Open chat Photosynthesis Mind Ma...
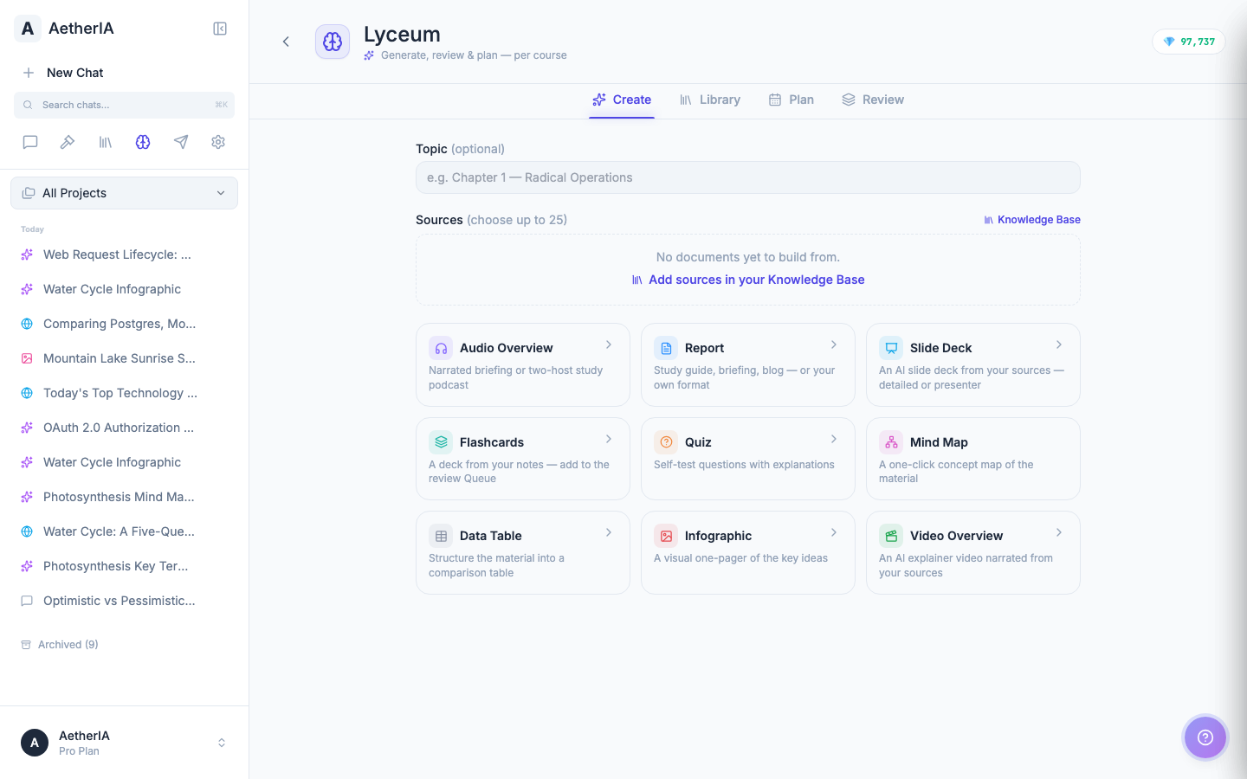Image resolution: width=1247 pixels, height=779 pixels. pyautogui.click(x=124, y=497)
